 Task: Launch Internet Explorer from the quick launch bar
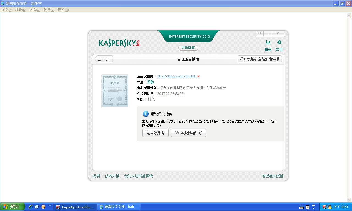click(x=31, y=207)
